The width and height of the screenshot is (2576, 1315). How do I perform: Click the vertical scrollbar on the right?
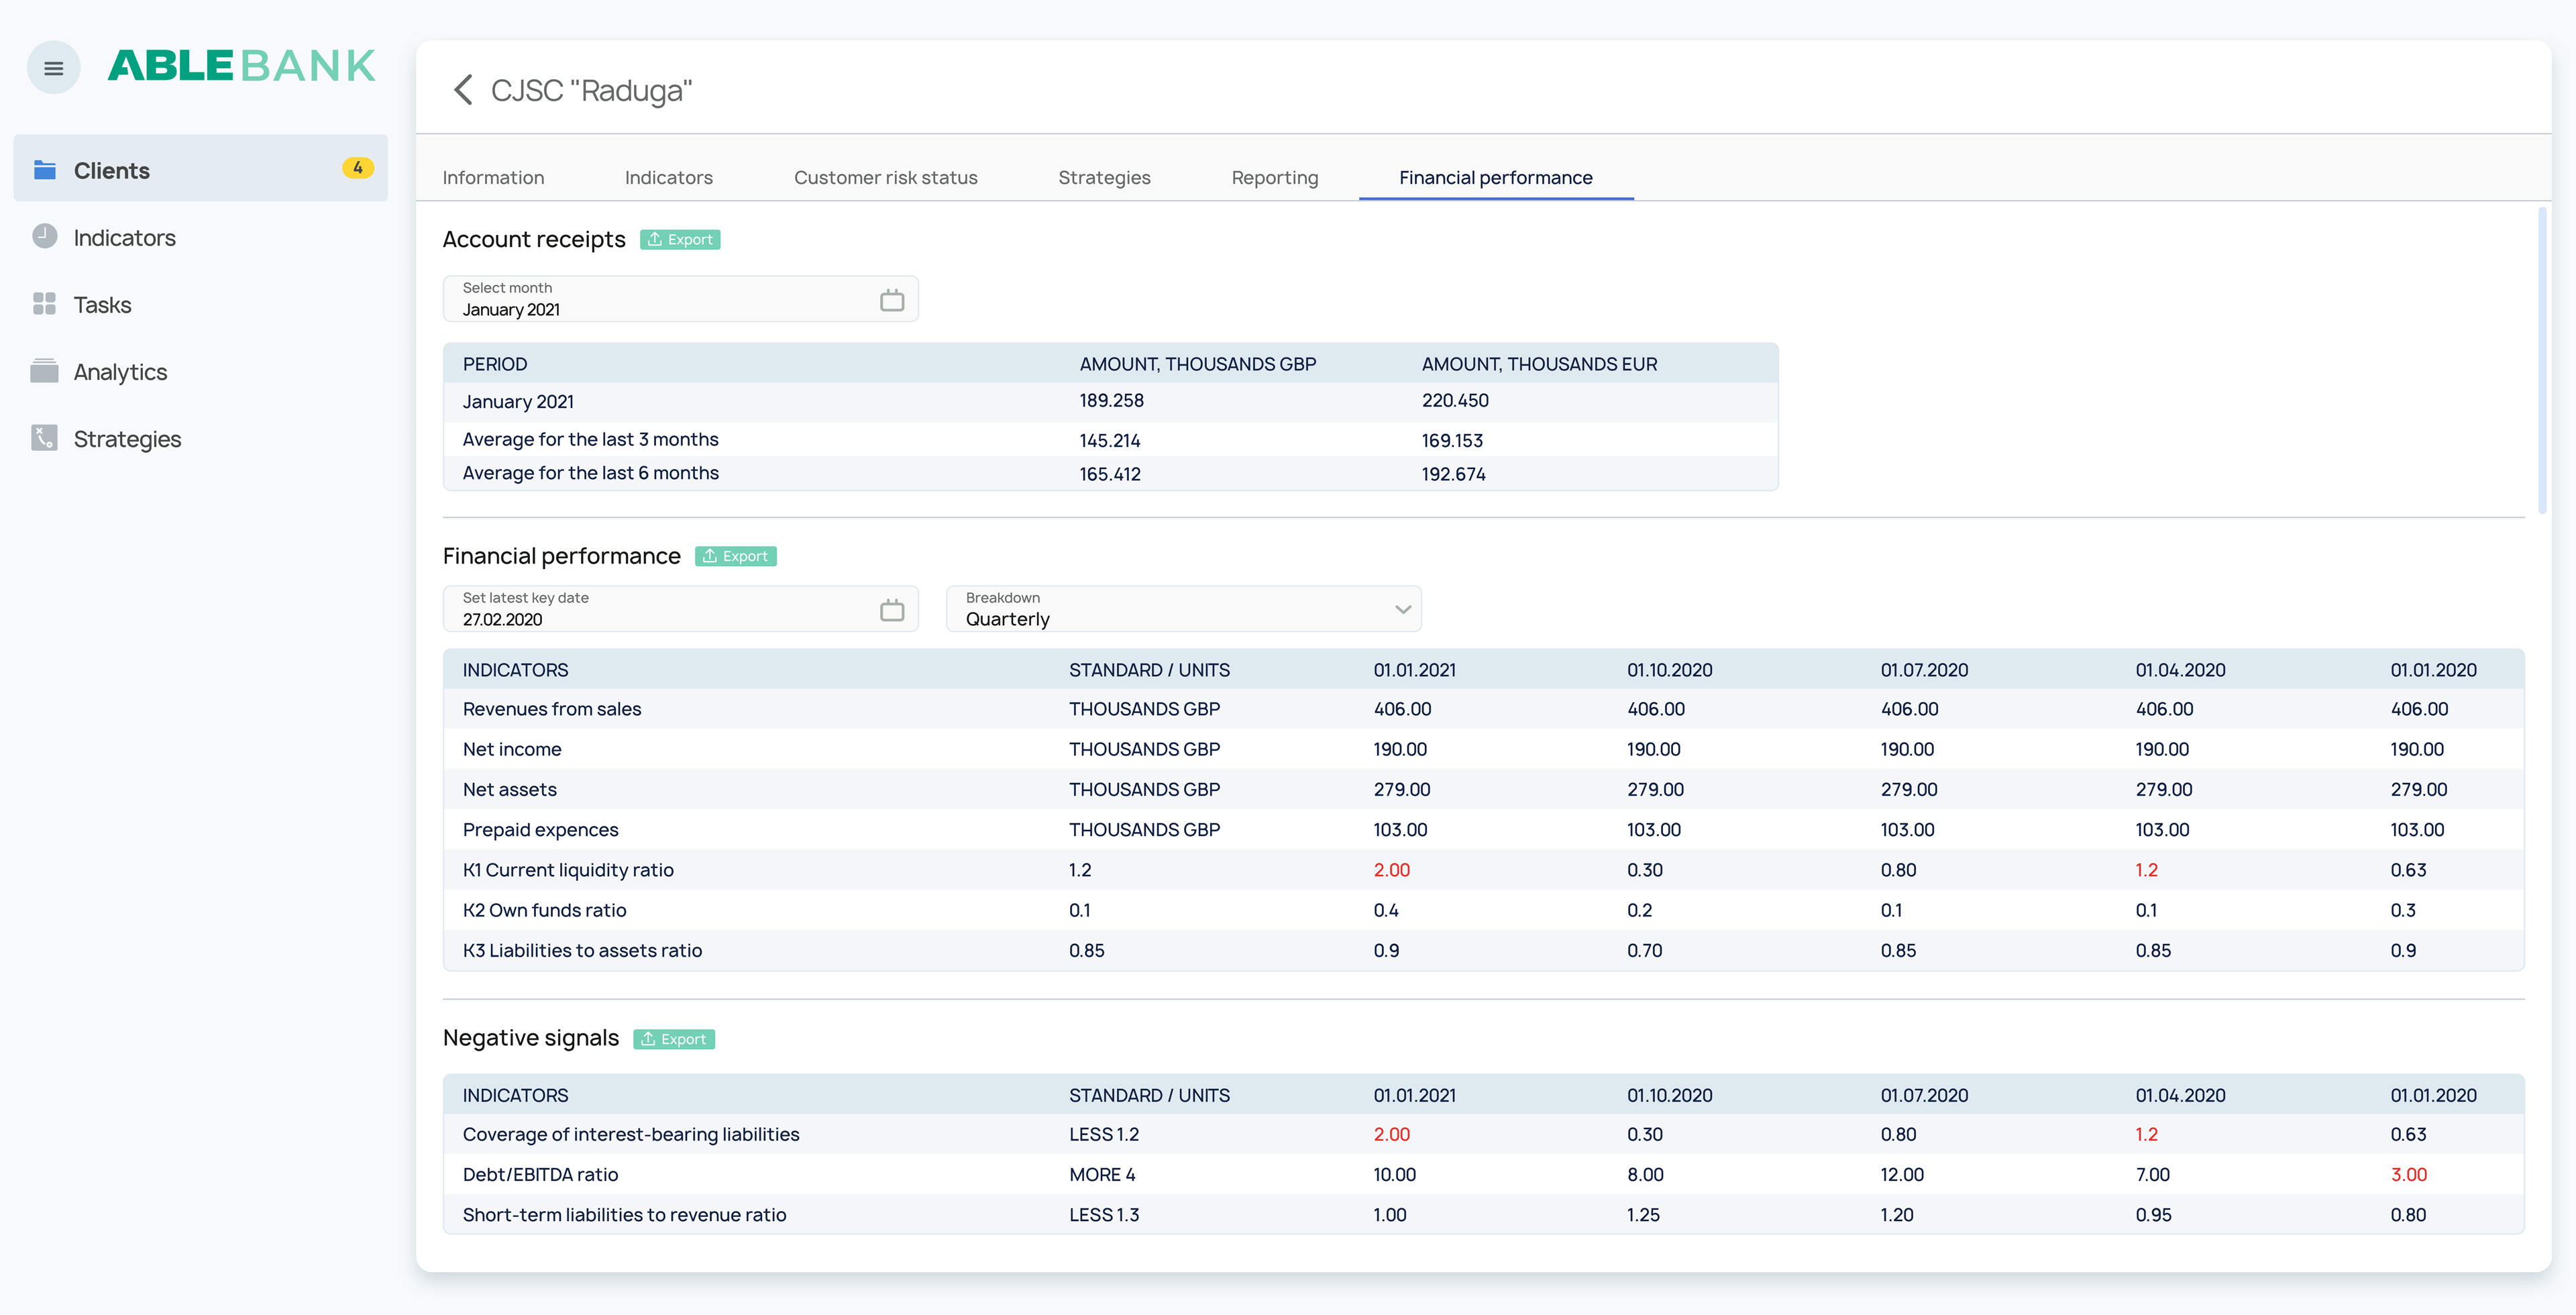pyautogui.click(x=2541, y=360)
